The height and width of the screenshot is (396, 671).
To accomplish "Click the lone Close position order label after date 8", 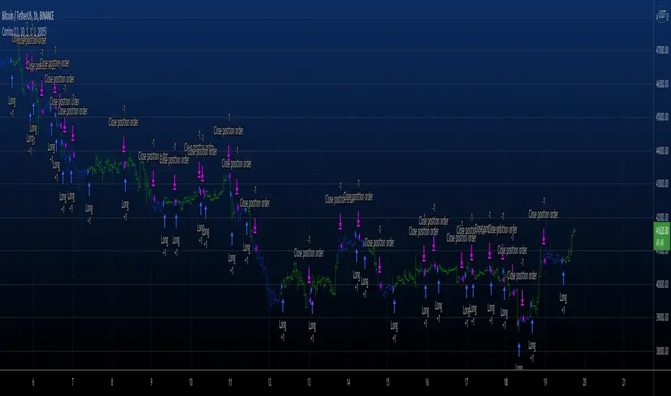I will coord(124,122).
